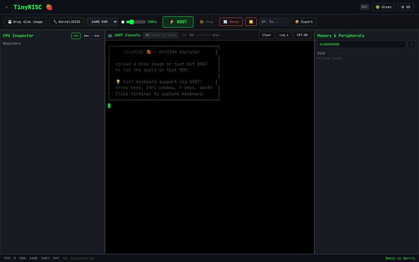Select dec register display format
The image size is (419, 262).
coord(86,36)
